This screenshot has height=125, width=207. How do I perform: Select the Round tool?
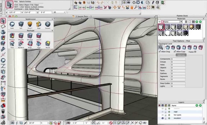(x=48, y=43)
